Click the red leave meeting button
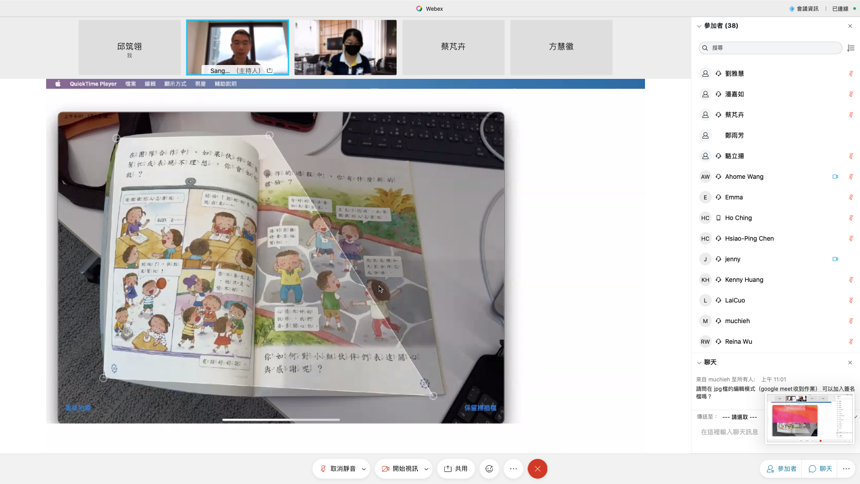 pyautogui.click(x=537, y=469)
